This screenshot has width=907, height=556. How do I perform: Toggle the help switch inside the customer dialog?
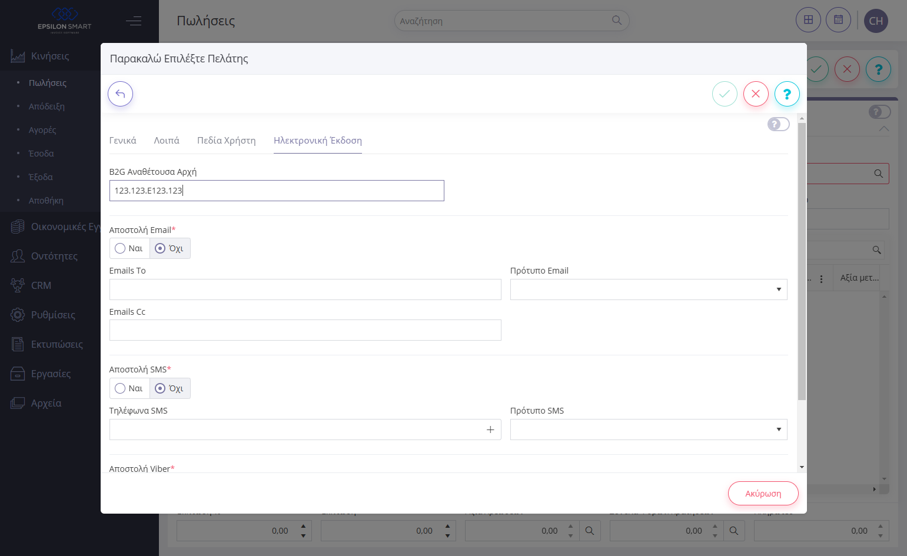pos(778,124)
